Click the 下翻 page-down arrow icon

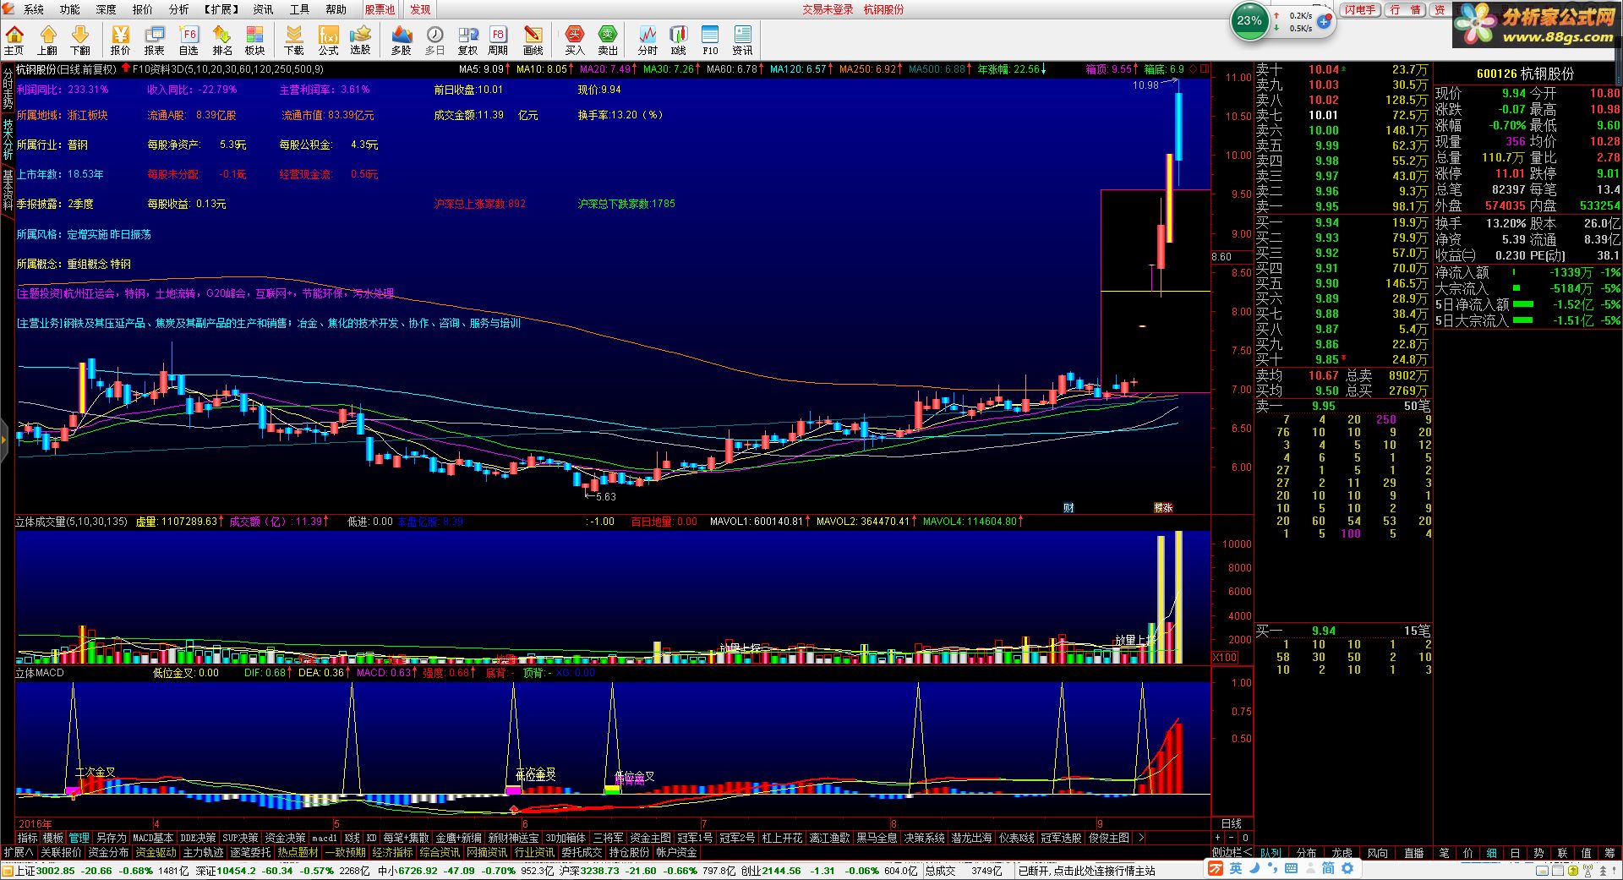[80, 40]
